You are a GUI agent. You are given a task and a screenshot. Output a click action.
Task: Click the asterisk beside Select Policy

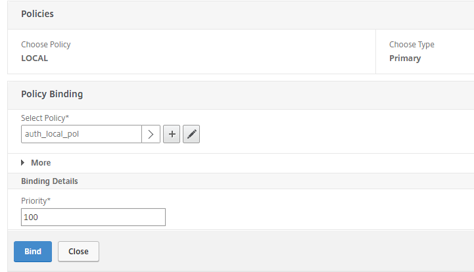(67, 117)
